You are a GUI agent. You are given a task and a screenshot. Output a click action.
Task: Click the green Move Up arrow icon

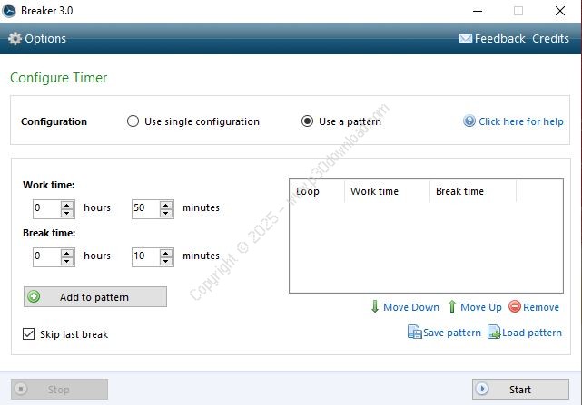click(x=451, y=307)
